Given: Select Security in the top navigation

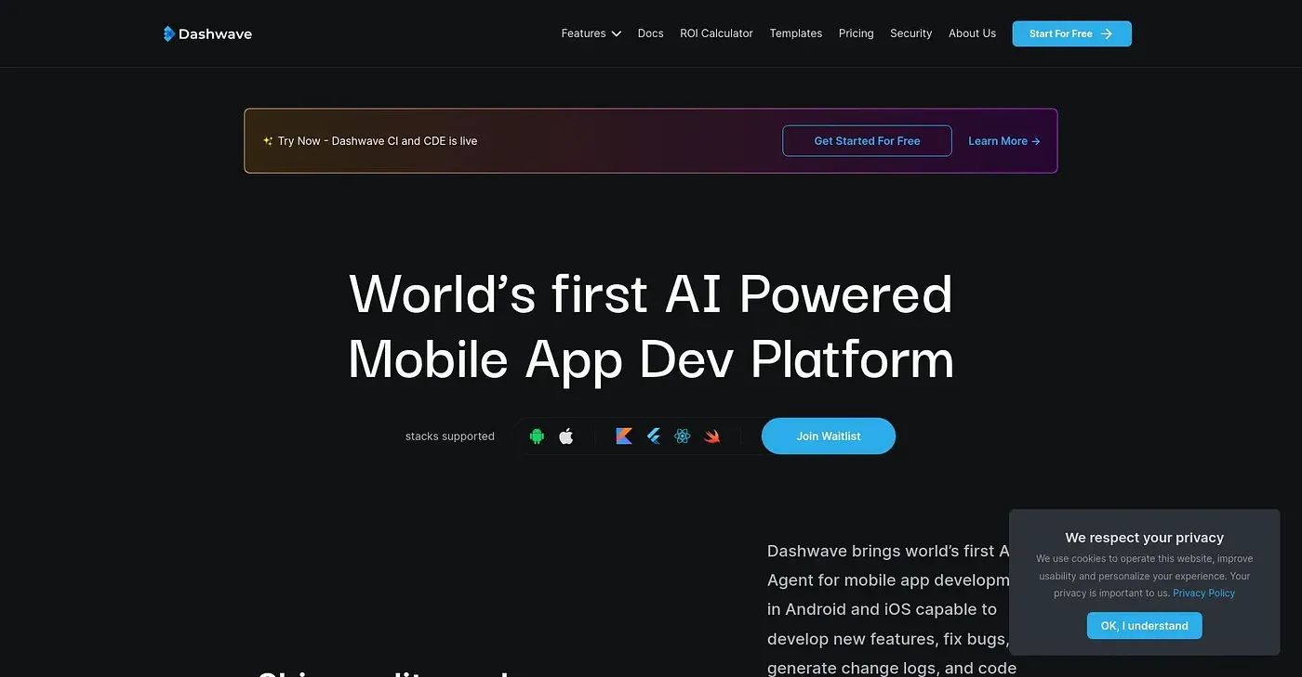Looking at the screenshot, I should pyautogui.click(x=910, y=33).
